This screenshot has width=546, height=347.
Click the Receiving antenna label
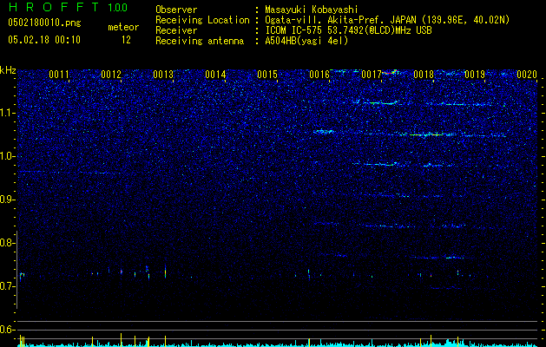point(200,41)
